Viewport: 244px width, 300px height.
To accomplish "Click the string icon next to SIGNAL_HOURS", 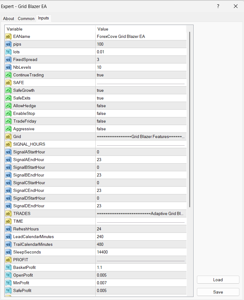I will pos(8,144).
